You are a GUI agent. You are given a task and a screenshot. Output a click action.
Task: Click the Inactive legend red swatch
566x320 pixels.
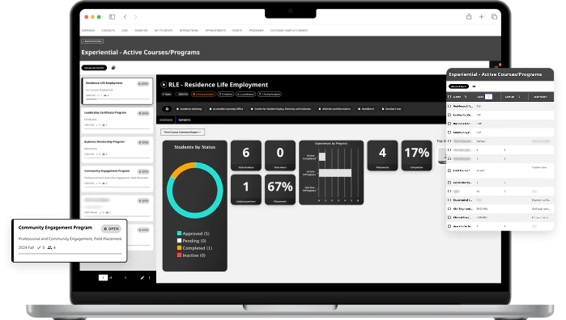179,255
